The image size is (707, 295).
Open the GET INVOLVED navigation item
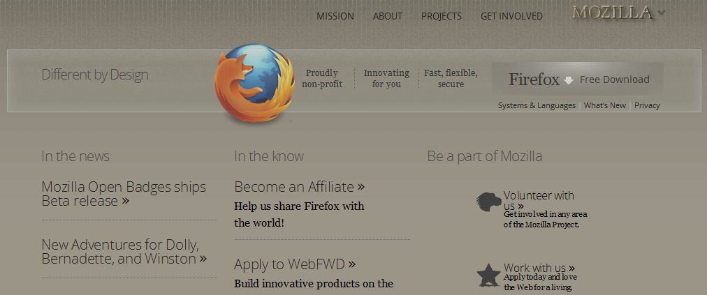(512, 16)
